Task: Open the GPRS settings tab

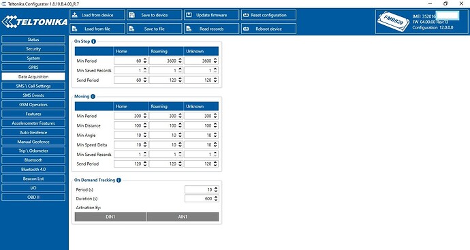Action: coord(33,67)
